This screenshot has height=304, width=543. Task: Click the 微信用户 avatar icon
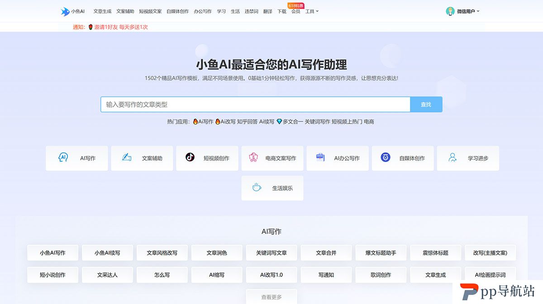click(450, 11)
